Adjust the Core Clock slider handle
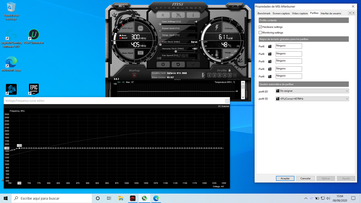The height and width of the screenshot is (203, 361). coord(160,45)
